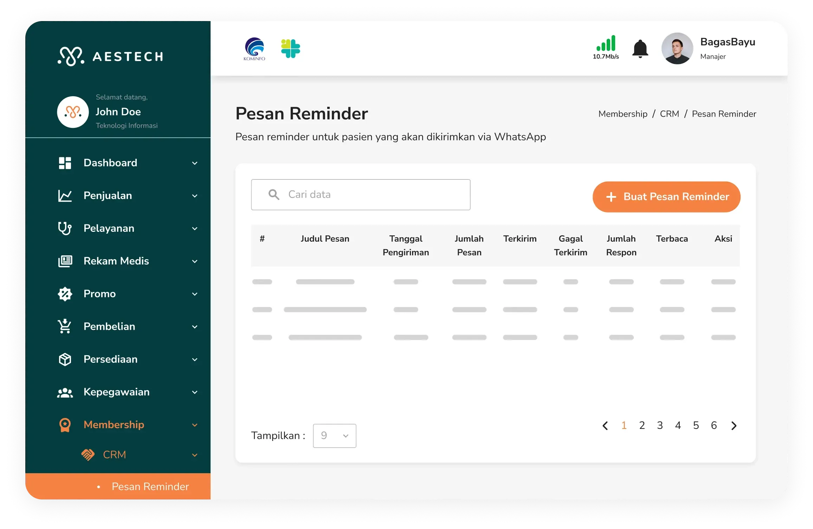The height and width of the screenshot is (529, 813).
Task: Go to pagination page 3
Action: tap(660, 425)
